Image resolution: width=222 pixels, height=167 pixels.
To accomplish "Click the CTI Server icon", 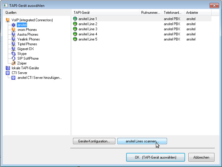I will (x=8, y=73).
